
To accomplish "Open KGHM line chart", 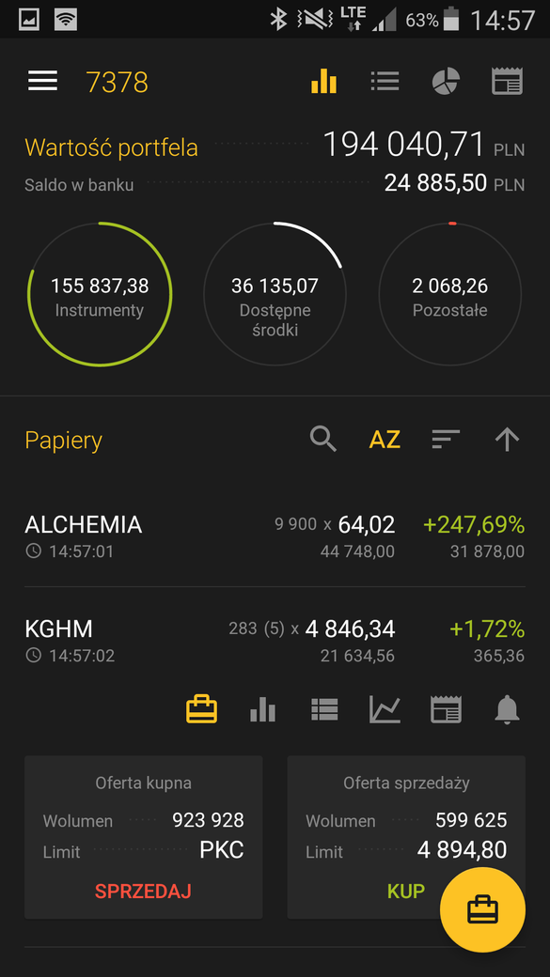I will coord(385,709).
